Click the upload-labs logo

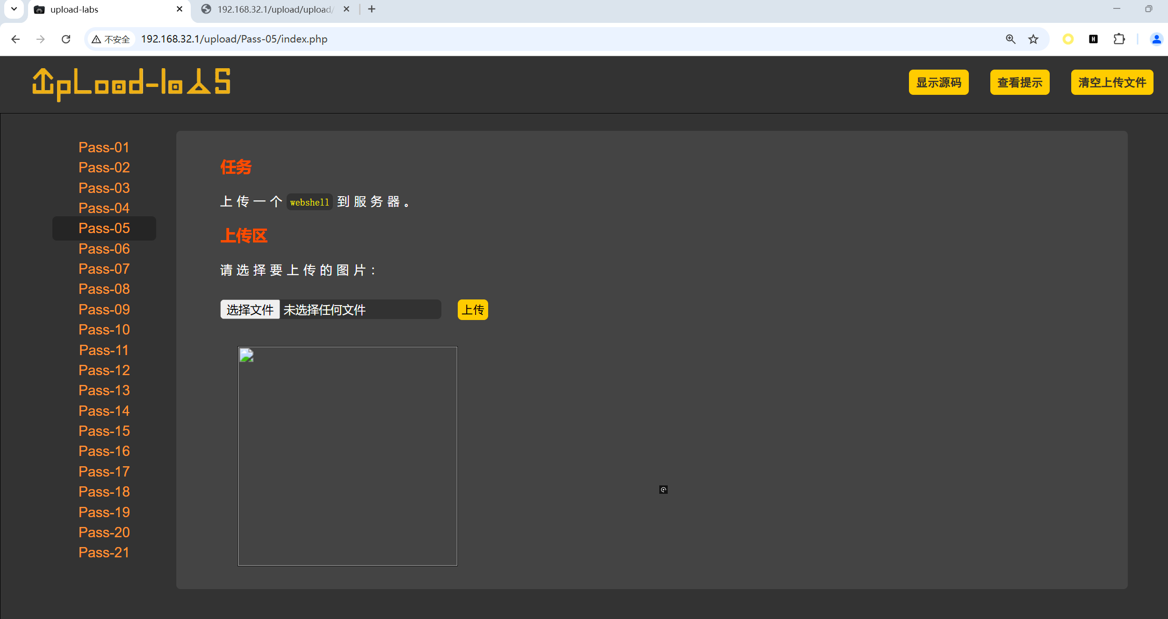(131, 84)
